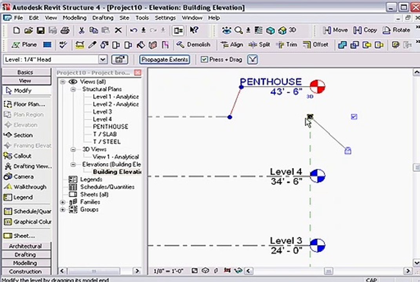This screenshot has width=420, height=282.
Task: Click the PENTHOUSE red level head symbol
Action: 317,87
